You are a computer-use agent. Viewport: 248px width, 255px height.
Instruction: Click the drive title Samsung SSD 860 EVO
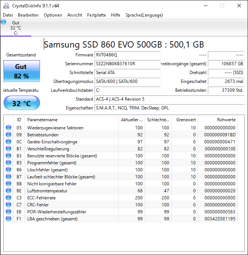tap(124, 44)
